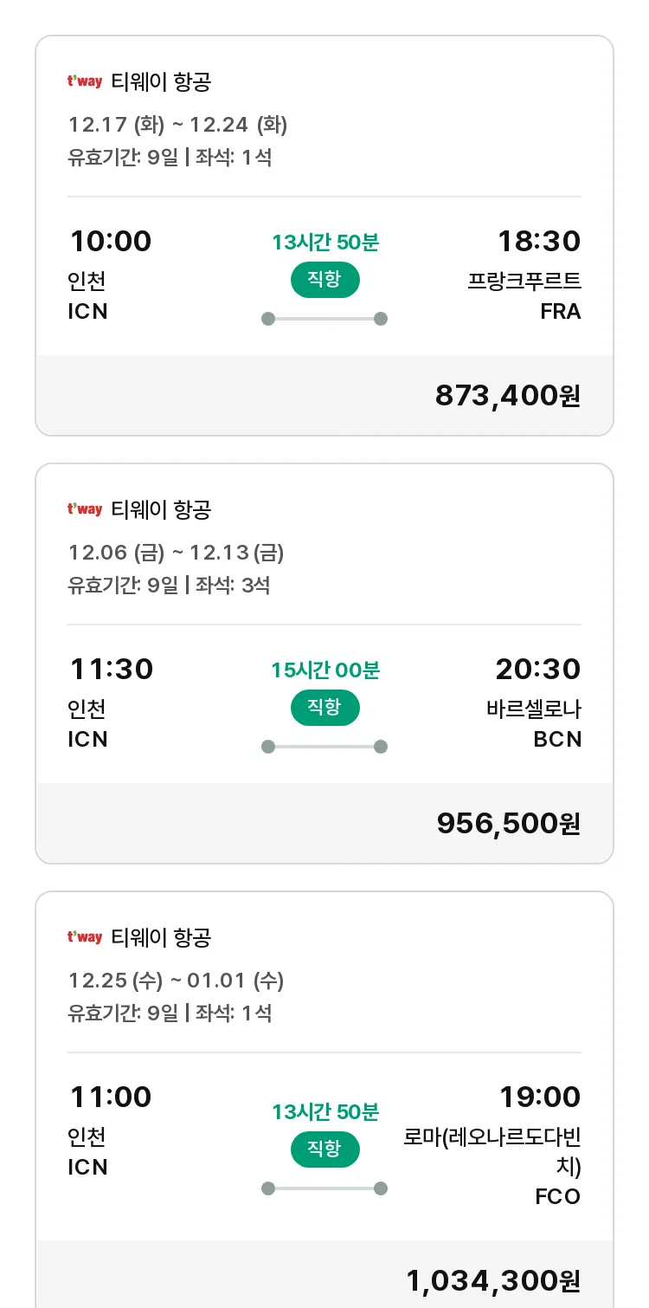Tap the 티웨이 항공 name on Rome card

162,937
